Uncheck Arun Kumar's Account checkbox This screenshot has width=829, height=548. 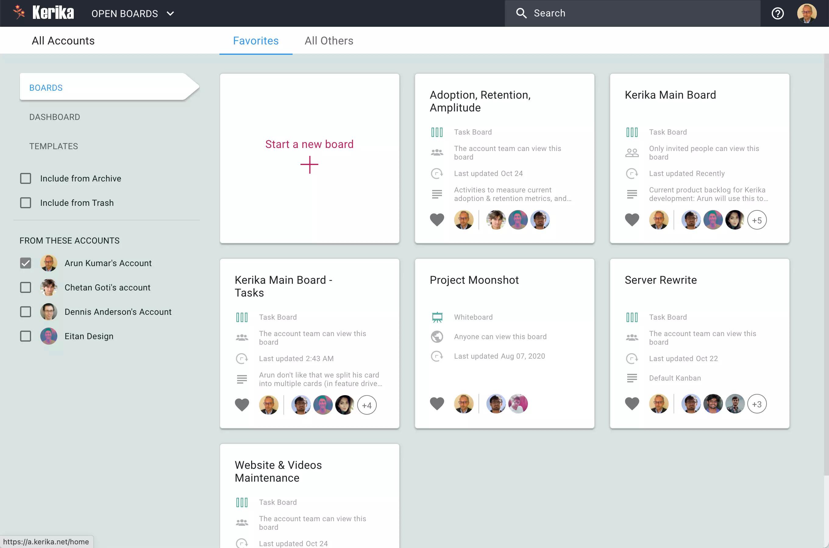coord(26,263)
